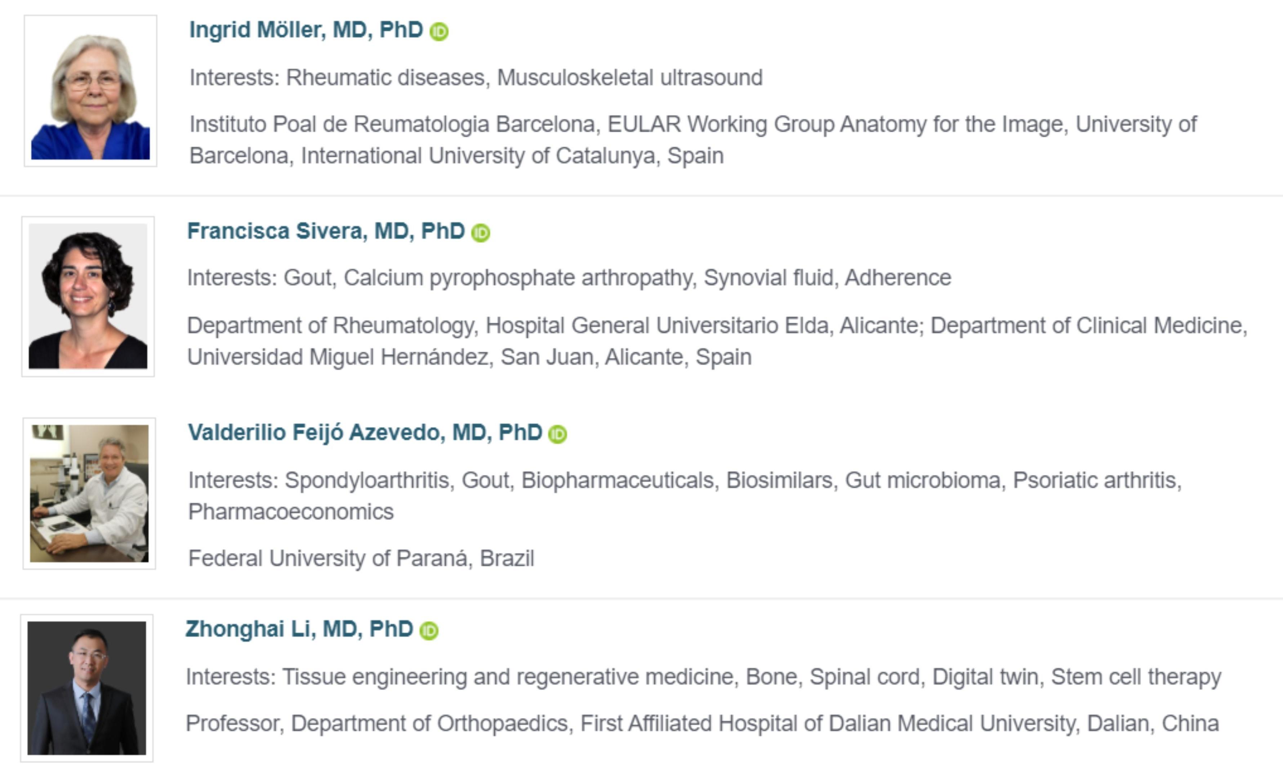Click Hospital General Universitario Elda affiliation text
Image resolution: width=1283 pixels, height=777 pixels.
click(x=718, y=341)
